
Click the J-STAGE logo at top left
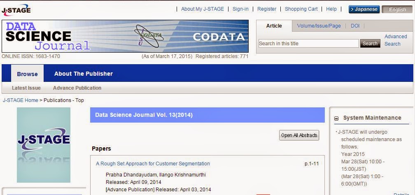pyautogui.click(x=16, y=10)
